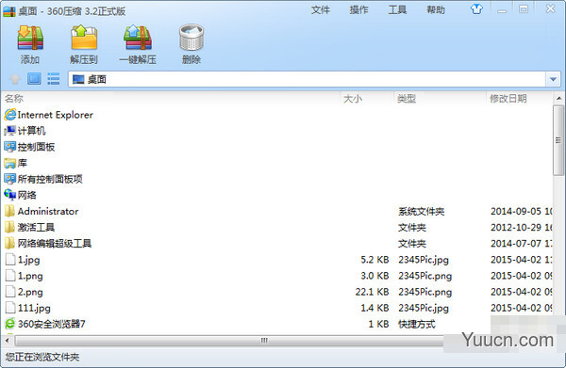Viewport: 566px width, 368px height.
Task: Click the vertical scrollbar up arrow
Action: click(558, 98)
